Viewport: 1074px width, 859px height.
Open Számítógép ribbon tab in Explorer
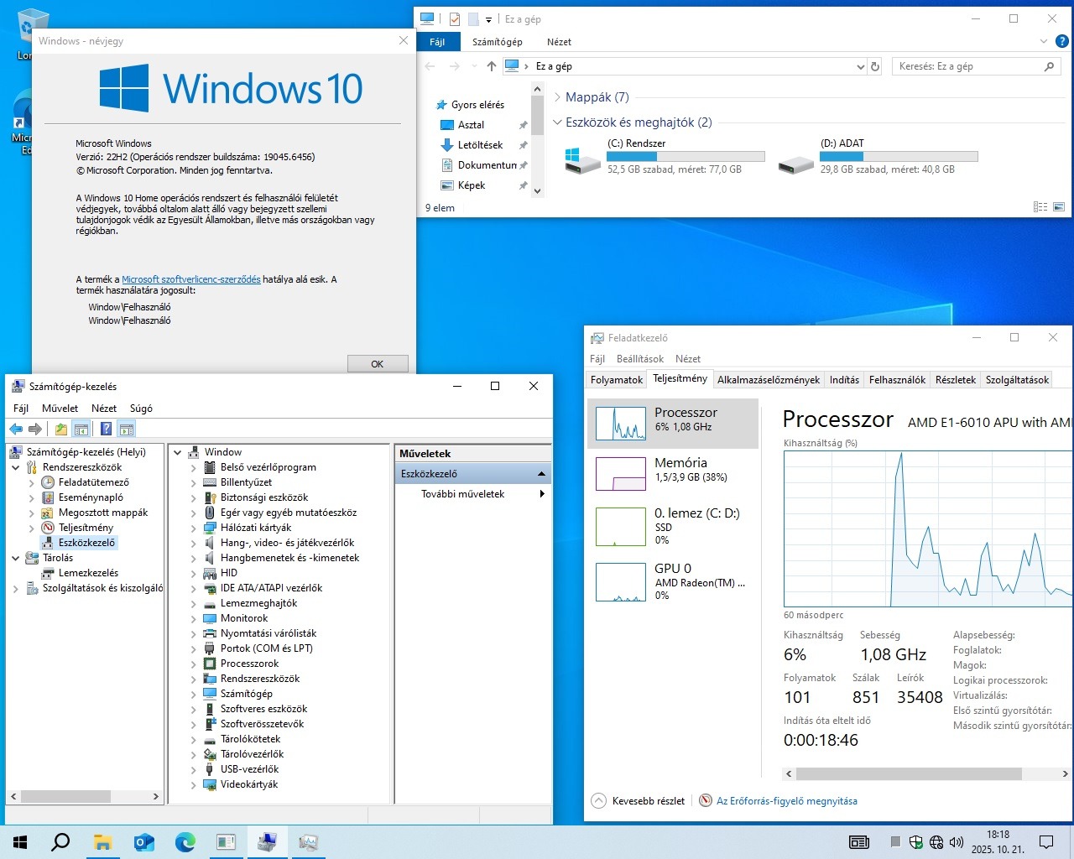497,42
